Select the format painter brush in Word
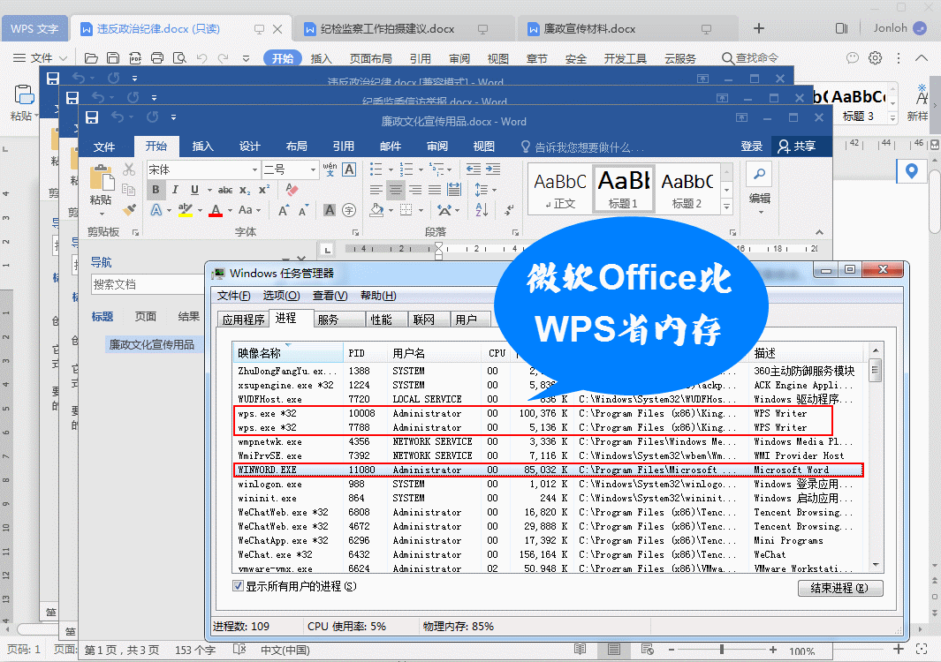 [129, 210]
